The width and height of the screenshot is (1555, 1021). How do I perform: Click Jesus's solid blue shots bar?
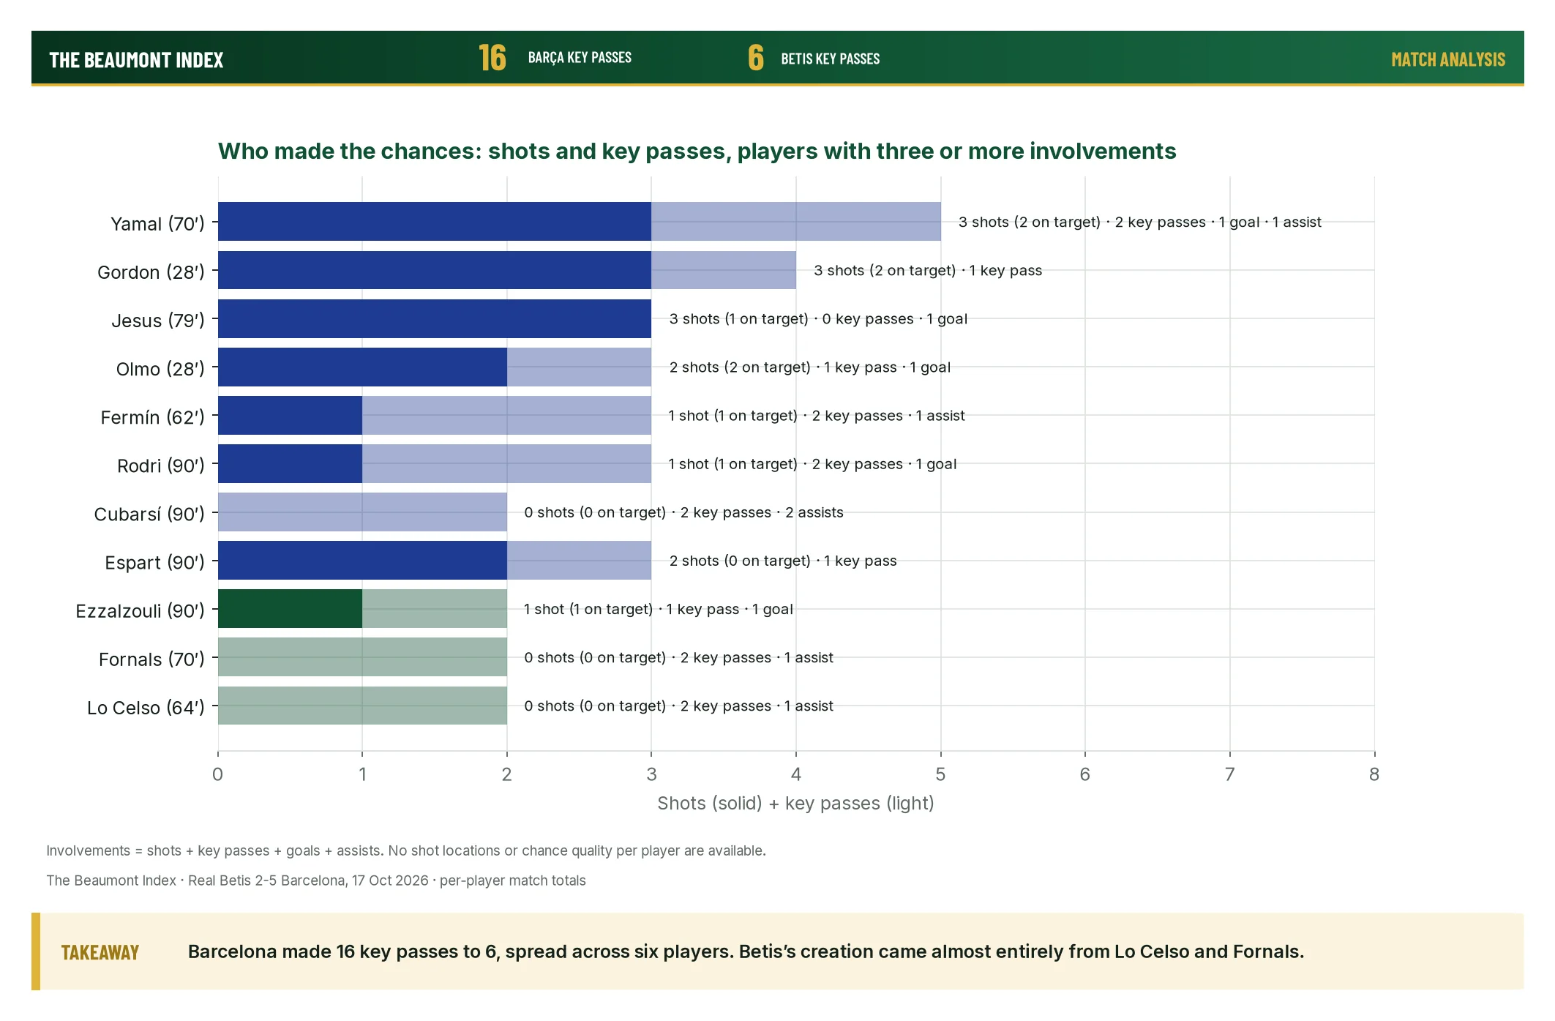435,318
